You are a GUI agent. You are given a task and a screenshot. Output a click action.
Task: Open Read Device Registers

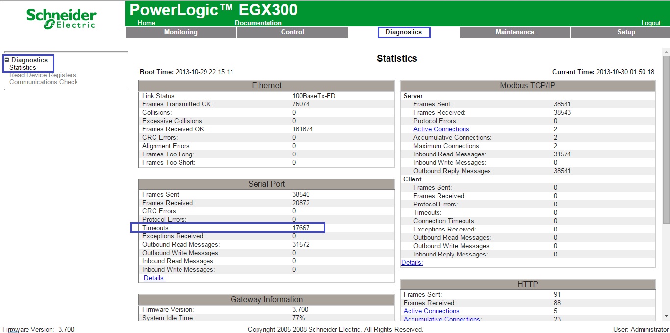pyautogui.click(x=43, y=75)
